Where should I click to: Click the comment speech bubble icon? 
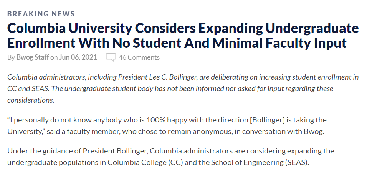(111, 58)
